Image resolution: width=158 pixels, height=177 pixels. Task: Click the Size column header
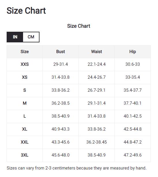coord(25,52)
